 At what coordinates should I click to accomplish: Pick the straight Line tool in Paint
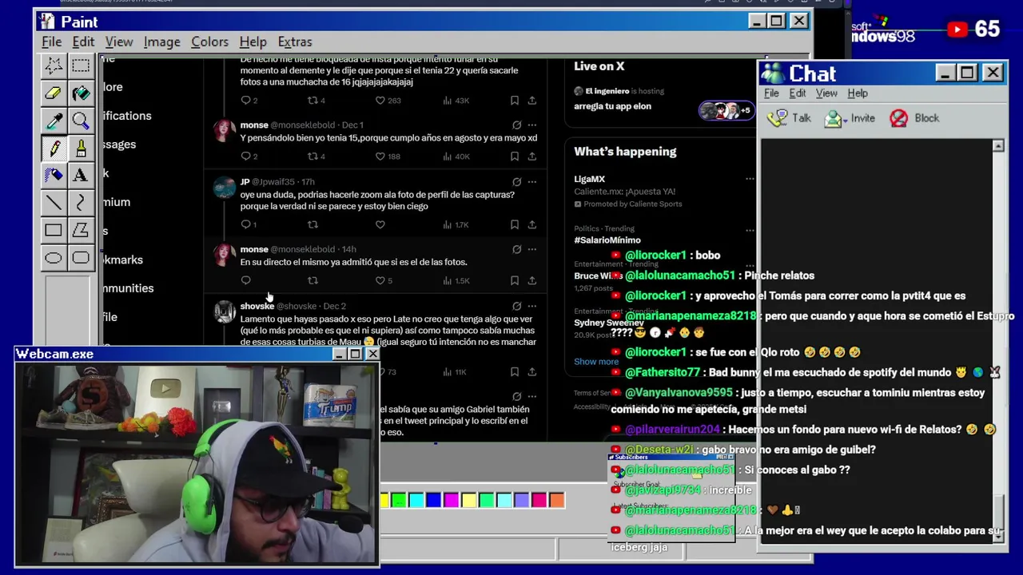pos(54,203)
